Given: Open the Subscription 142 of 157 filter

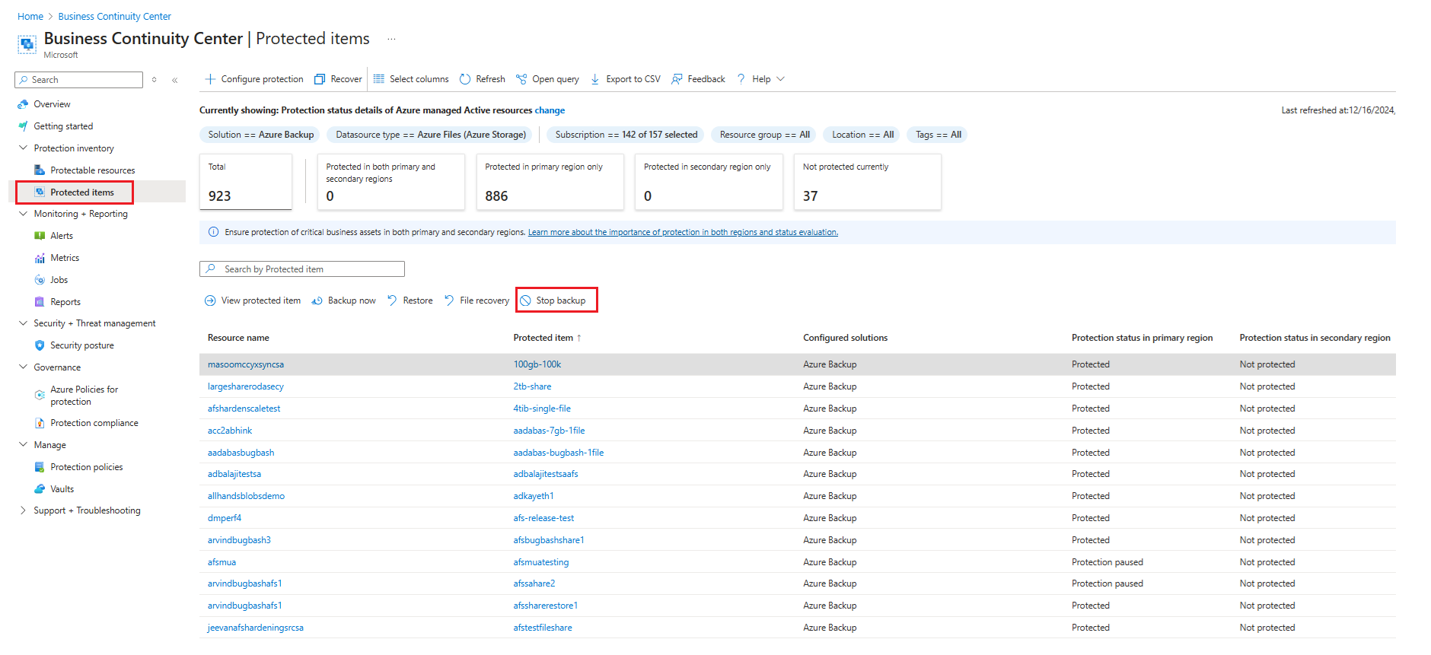Looking at the screenshot, I should pos(626,135).
